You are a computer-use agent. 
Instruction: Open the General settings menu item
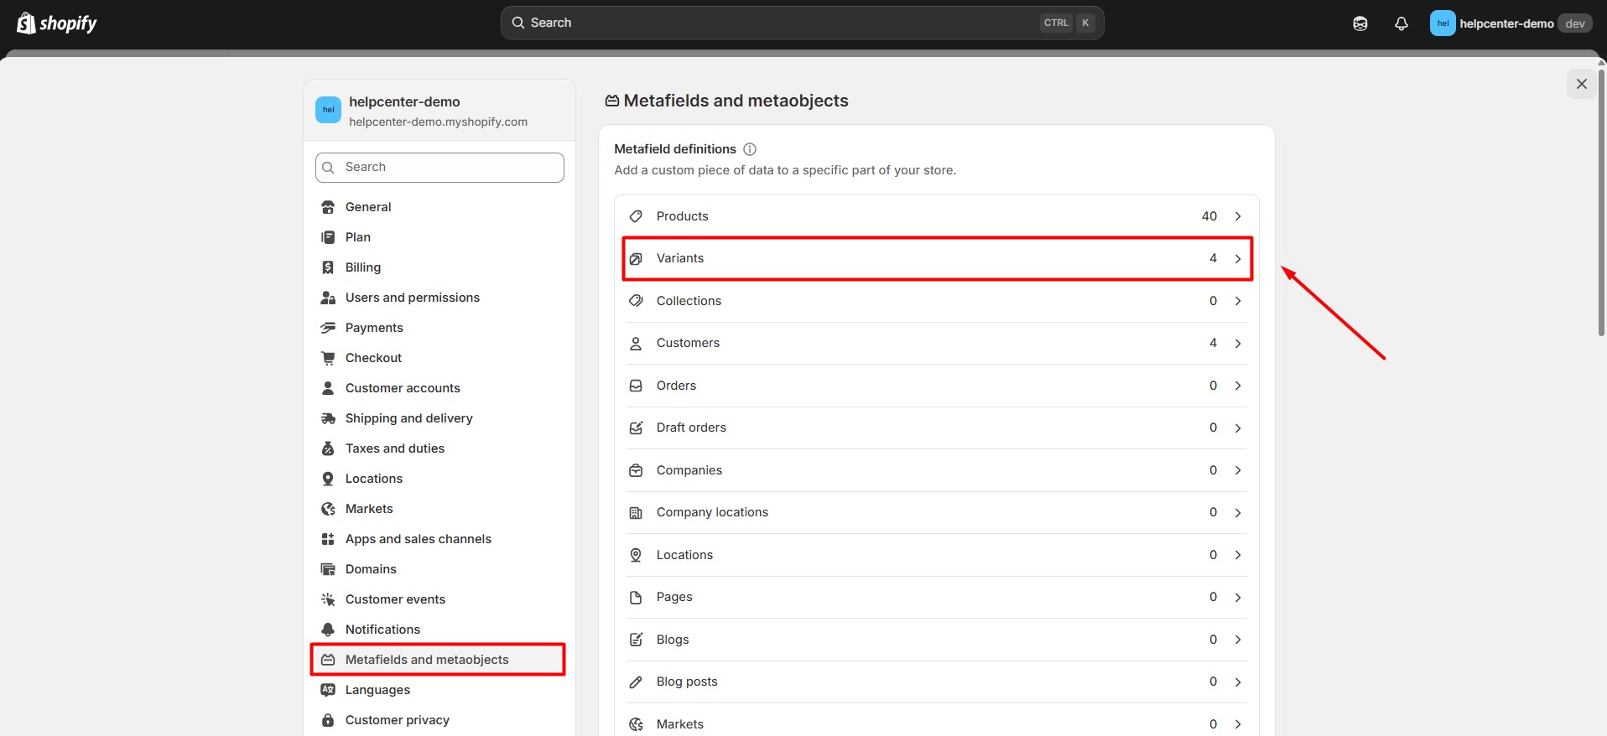(x=368, y=207)
